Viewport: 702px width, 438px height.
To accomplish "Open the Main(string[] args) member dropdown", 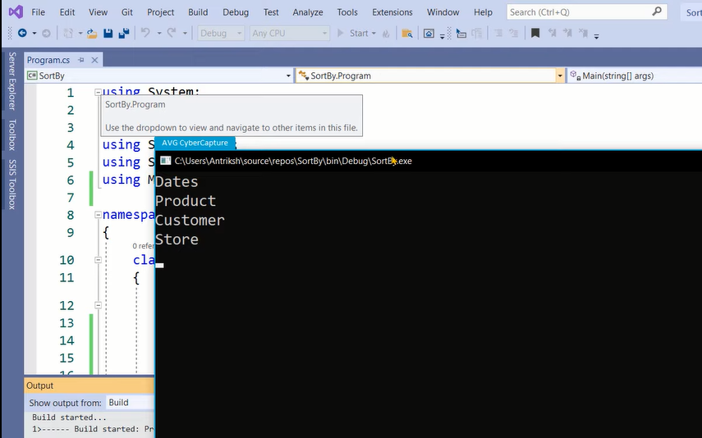I will coord(634,76).
